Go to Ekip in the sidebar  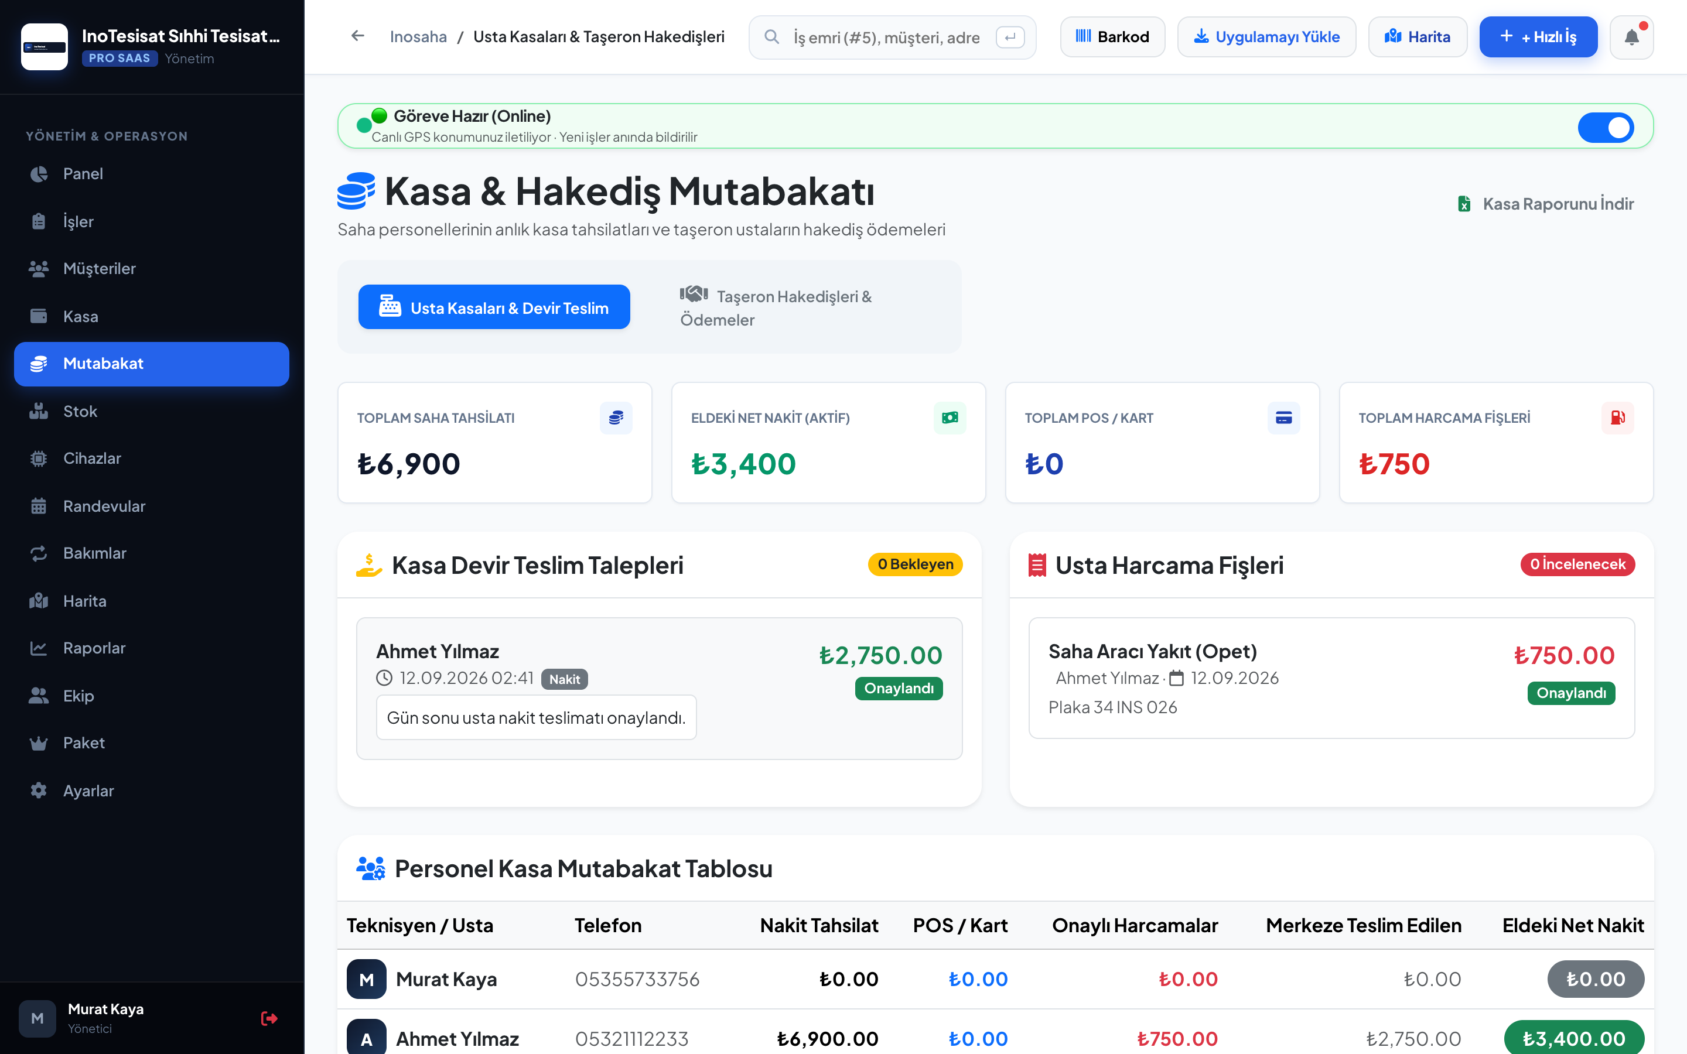coord(151,696)
